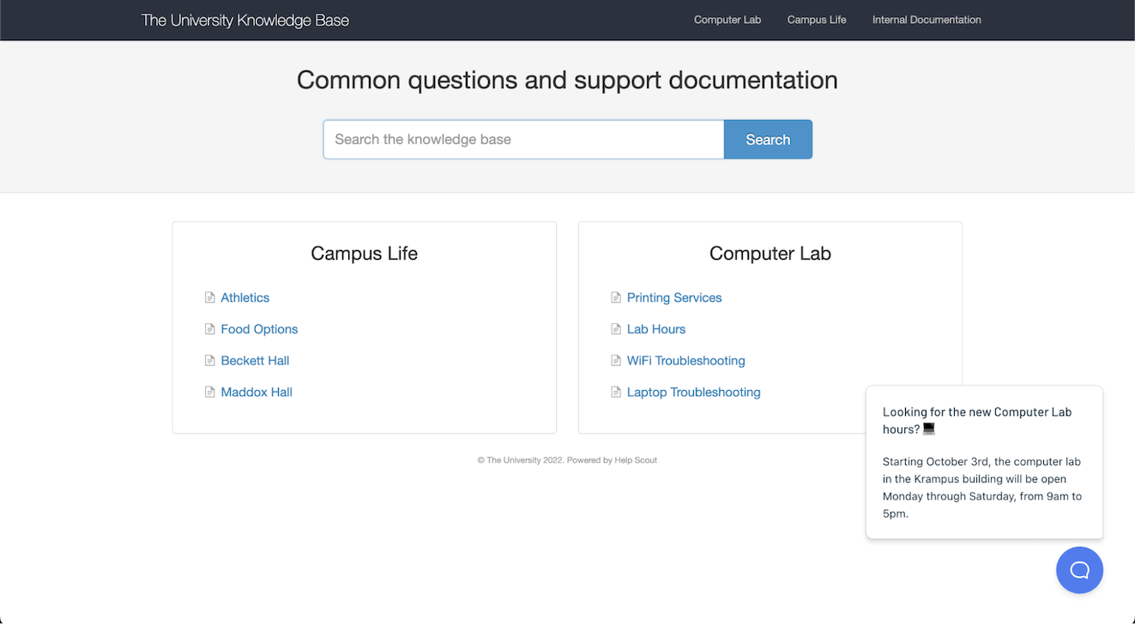Open the Help Scout chat beacon icon
Viewport: 1135px width, 624px height.
coord(1079,570)
